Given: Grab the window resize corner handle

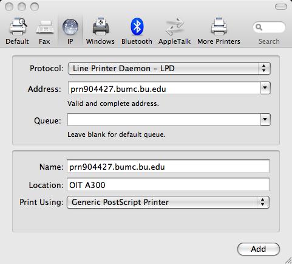Looking at the screenshot, I should [x=288, y=260].
